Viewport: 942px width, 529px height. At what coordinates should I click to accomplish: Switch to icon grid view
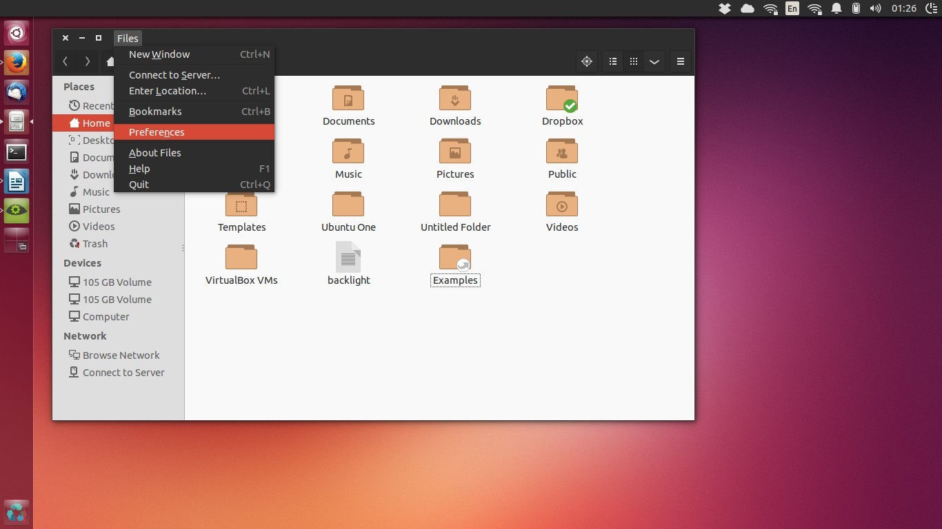(x=634, y=61)
